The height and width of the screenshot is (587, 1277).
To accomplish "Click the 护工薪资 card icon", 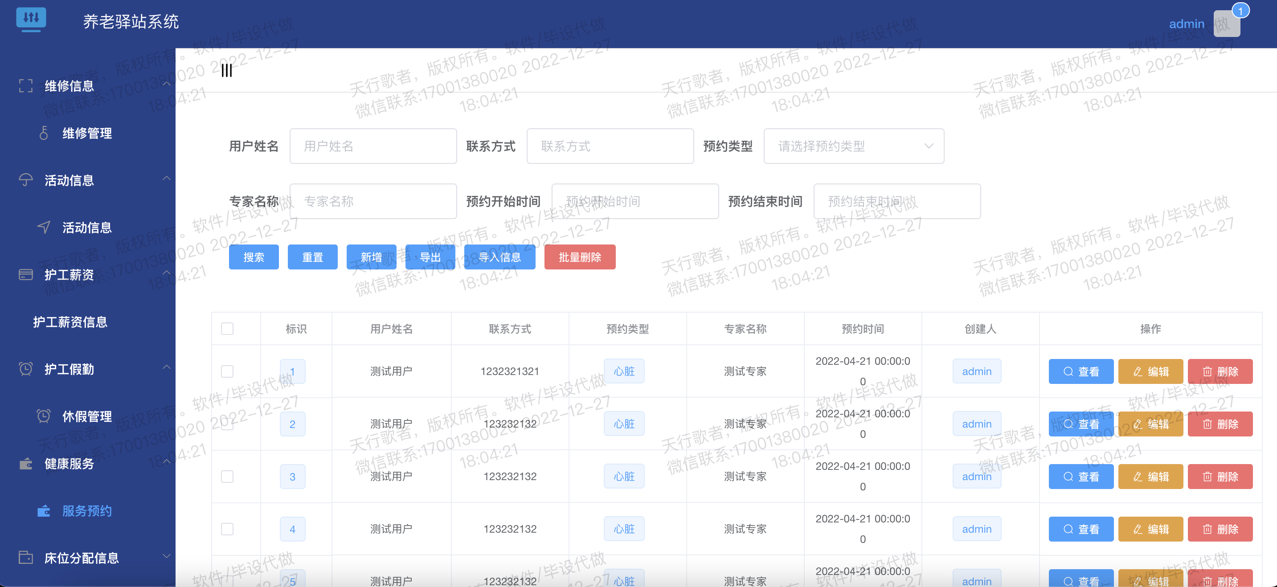I will (25, 274).
